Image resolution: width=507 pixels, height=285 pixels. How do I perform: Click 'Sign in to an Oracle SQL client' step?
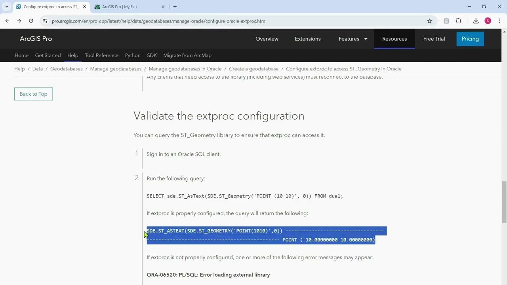coord(184,154)
